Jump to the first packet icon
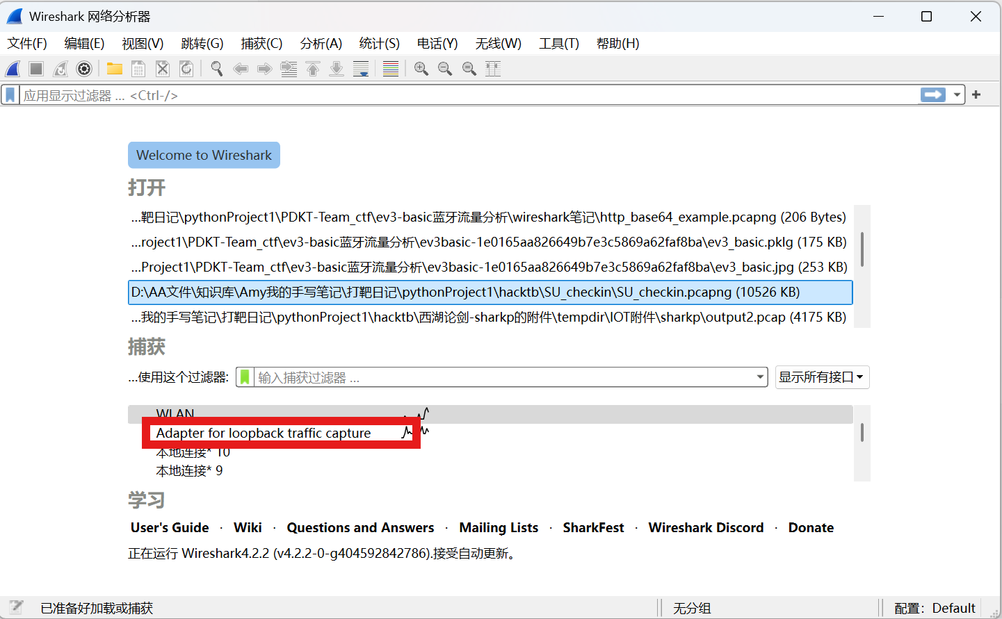 [x=313, y=69]
